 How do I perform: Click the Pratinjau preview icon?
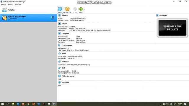[x=157, y=15]
